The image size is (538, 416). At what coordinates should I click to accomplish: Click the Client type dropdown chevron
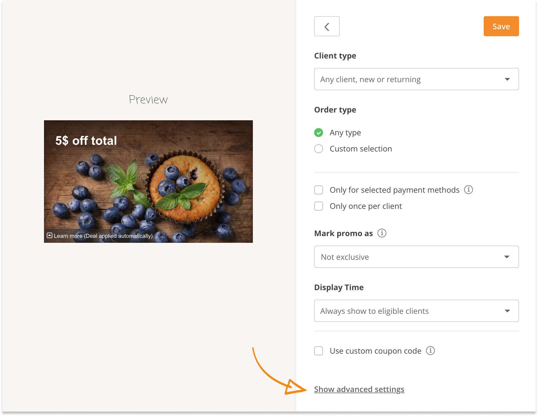pos(508,79)
